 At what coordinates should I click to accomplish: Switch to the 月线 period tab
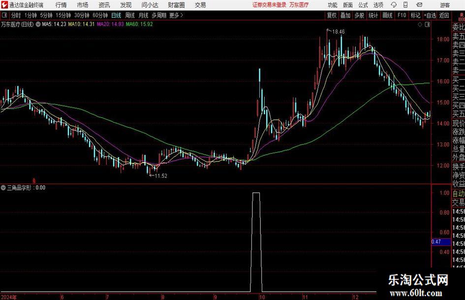(x=144, y=15)
